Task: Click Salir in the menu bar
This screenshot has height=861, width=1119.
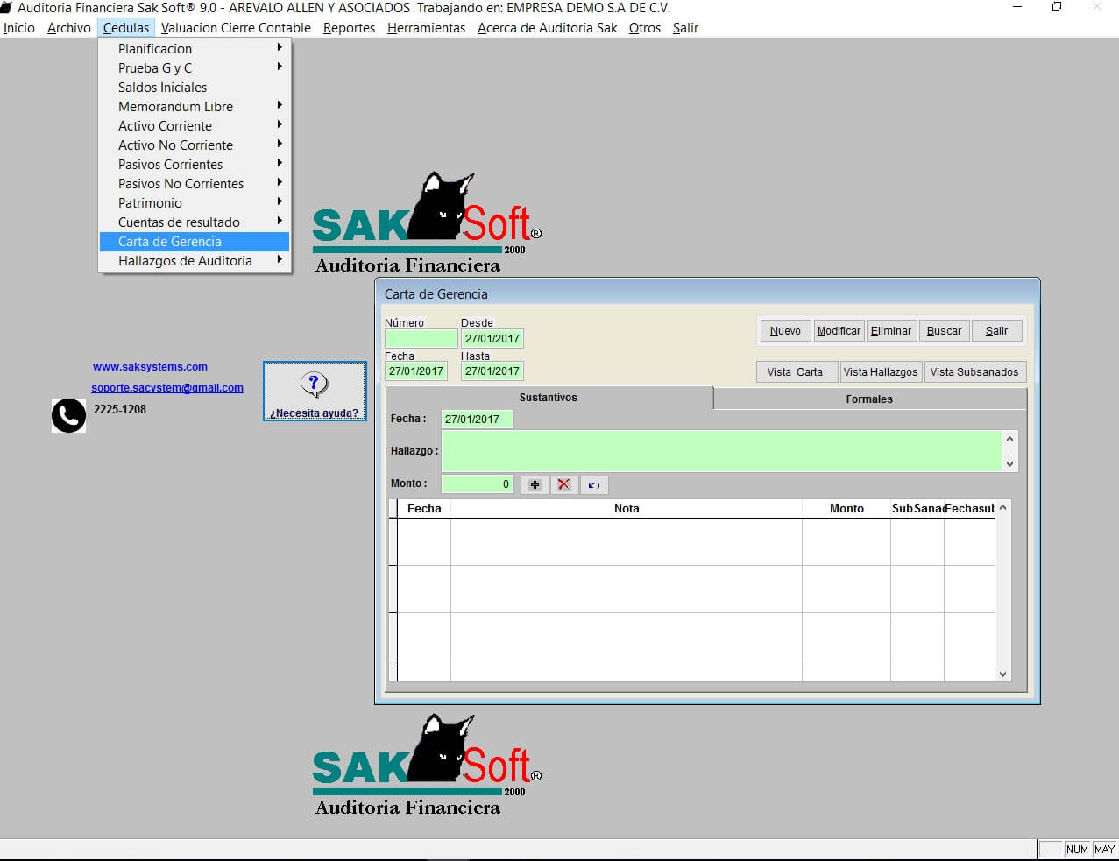Action: pos(685,28)
